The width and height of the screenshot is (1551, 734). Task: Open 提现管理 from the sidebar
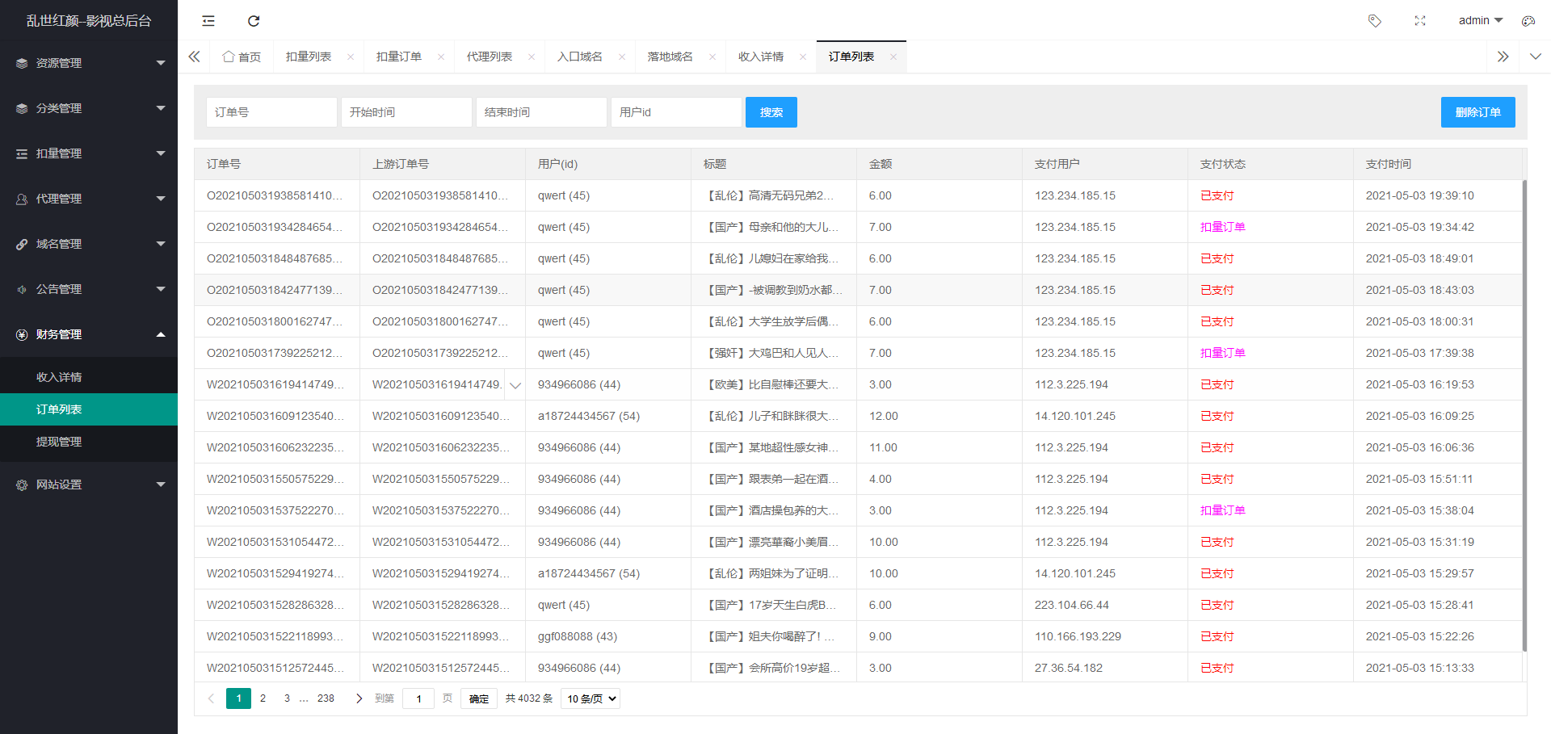(x=58, y=442)
